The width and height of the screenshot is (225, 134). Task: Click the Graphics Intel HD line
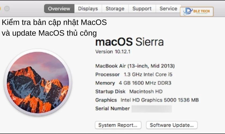pos(147,100)
